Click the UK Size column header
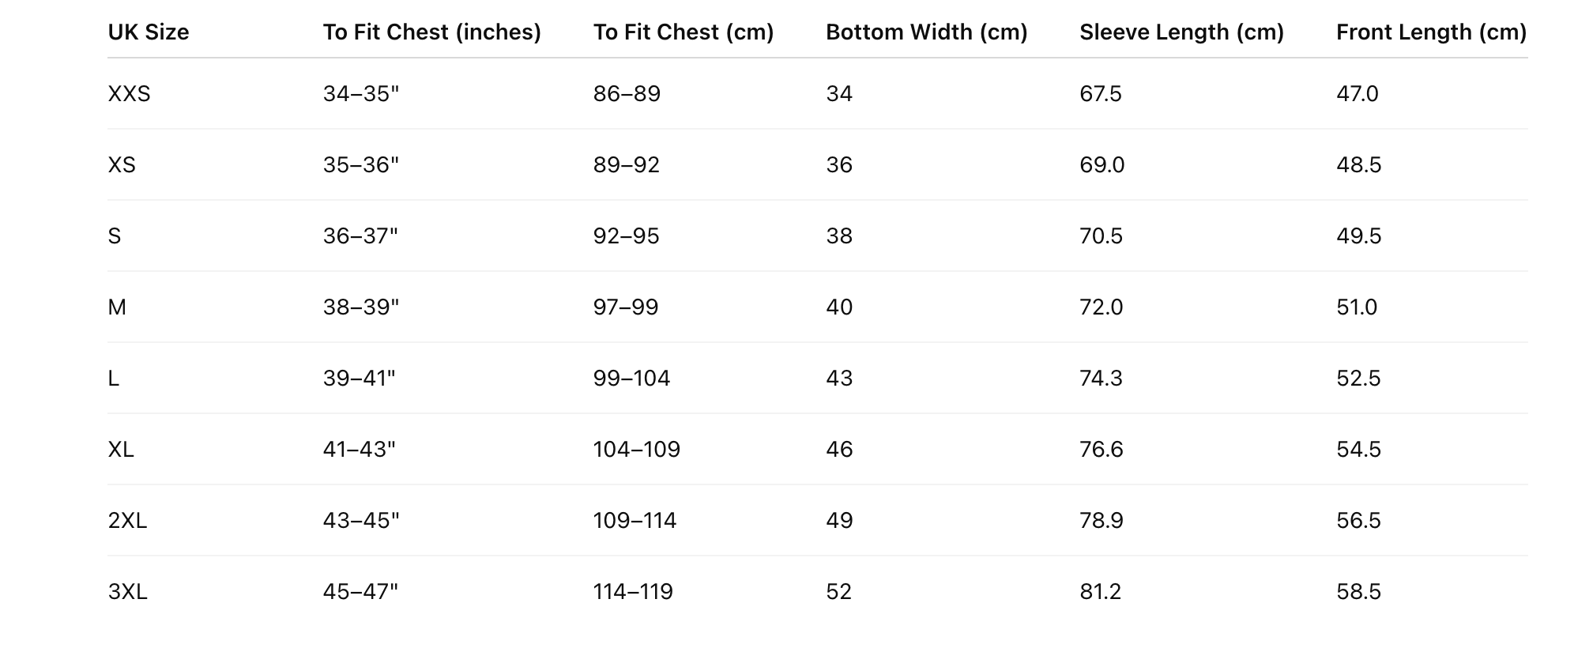Screen dimensions: 1593x667 click(149, 32)
